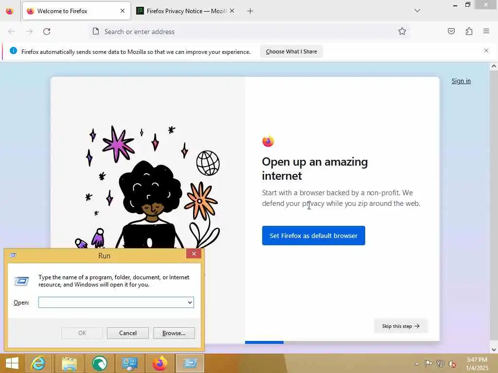Viewport: 498px width, 373px height.
Task: Show hidden tray icons arrow
Action: pyautogui.click(x=417, y=364)
